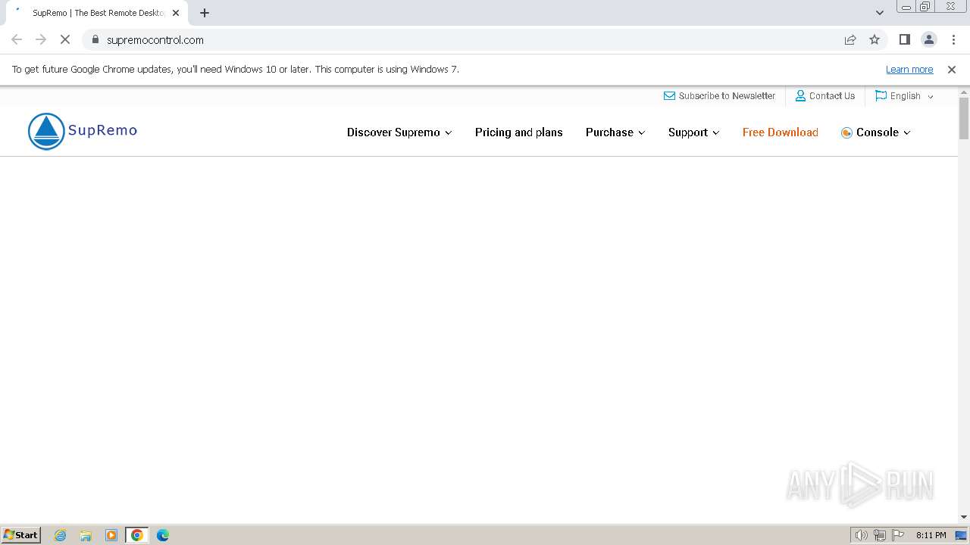Click the language flag icon
970x545 pixels.
[x=881, y=95]
